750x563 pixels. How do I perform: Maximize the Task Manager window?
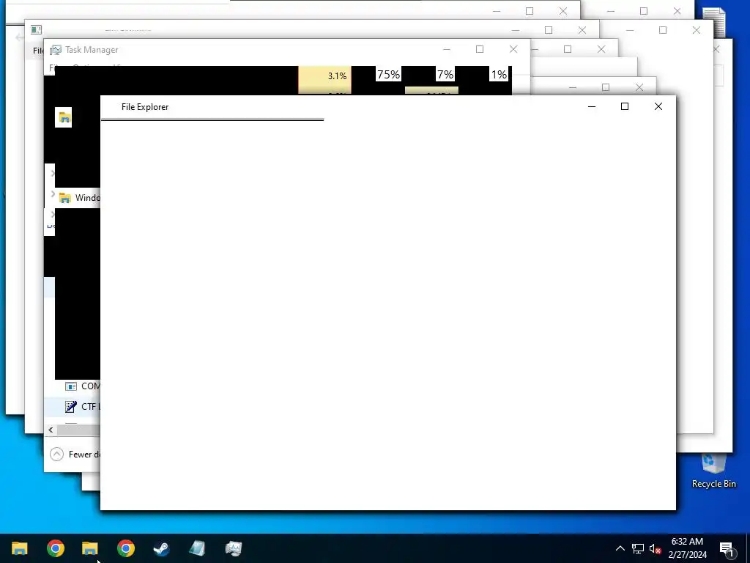click(480, 49)
